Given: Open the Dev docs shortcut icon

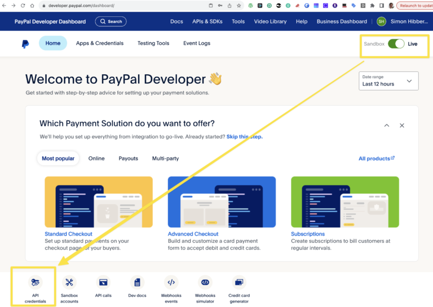Looking at the screenshot, I should 137,282.
